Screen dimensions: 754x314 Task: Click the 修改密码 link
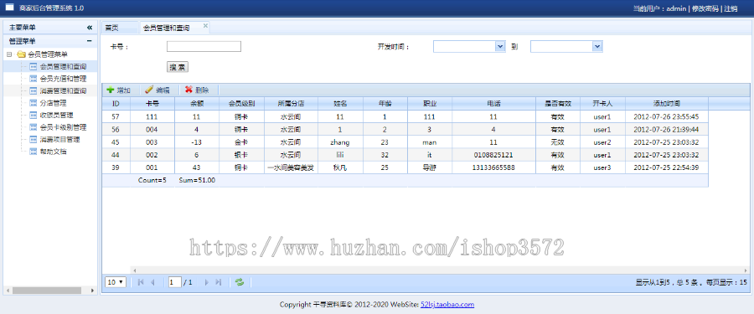[x=705, y=8]
